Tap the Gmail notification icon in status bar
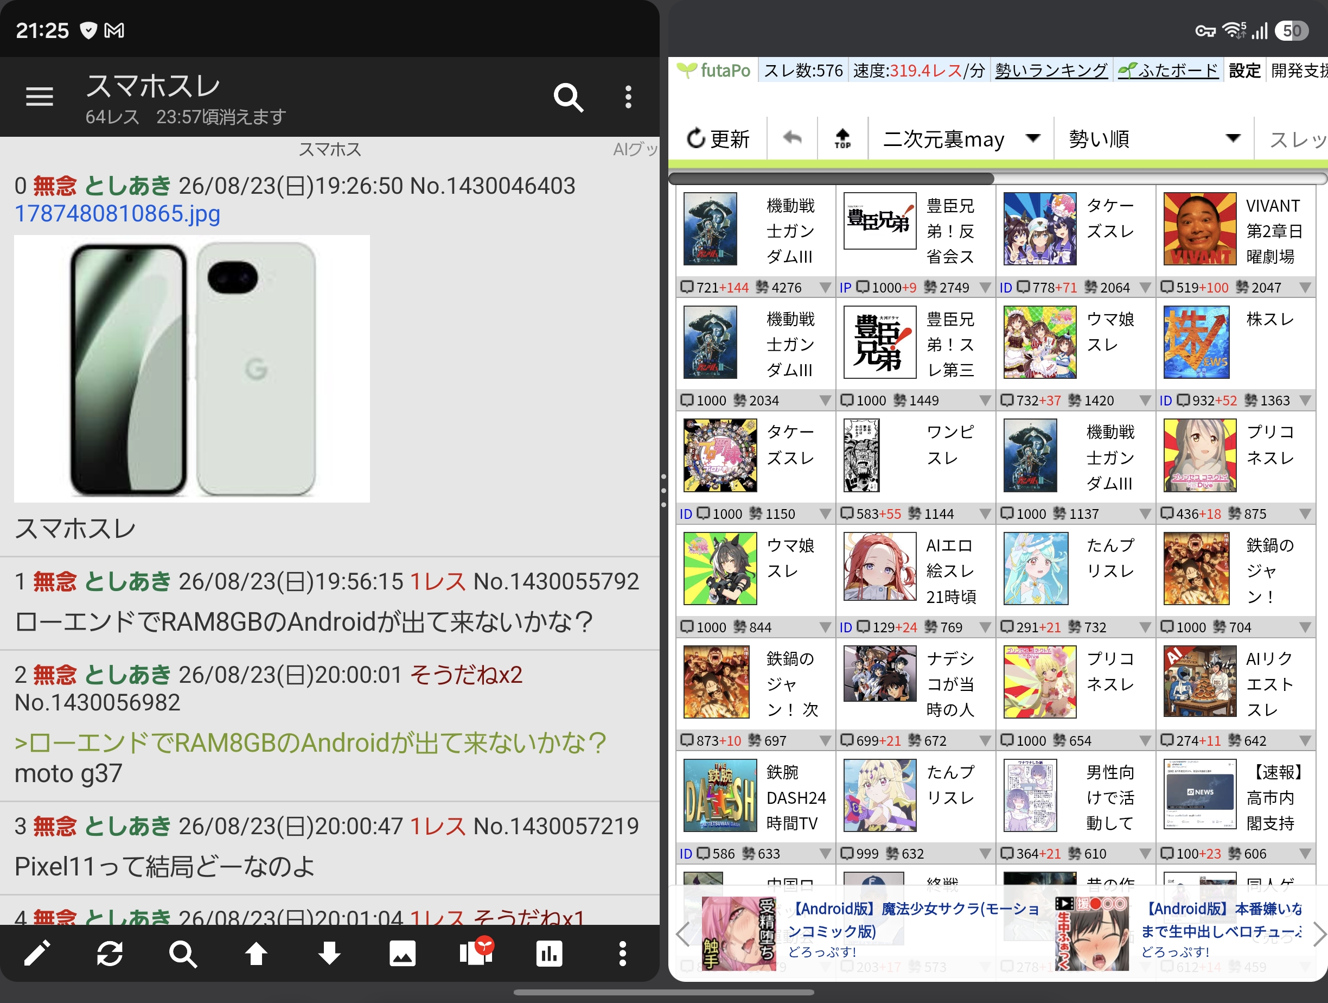The width and height of the screenshot is (1328, 1003). pos(114,30)
